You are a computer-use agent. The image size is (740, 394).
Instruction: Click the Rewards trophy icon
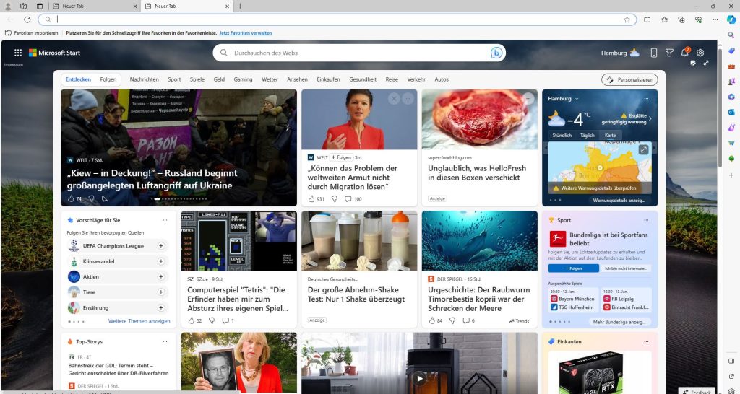[669, 53]
